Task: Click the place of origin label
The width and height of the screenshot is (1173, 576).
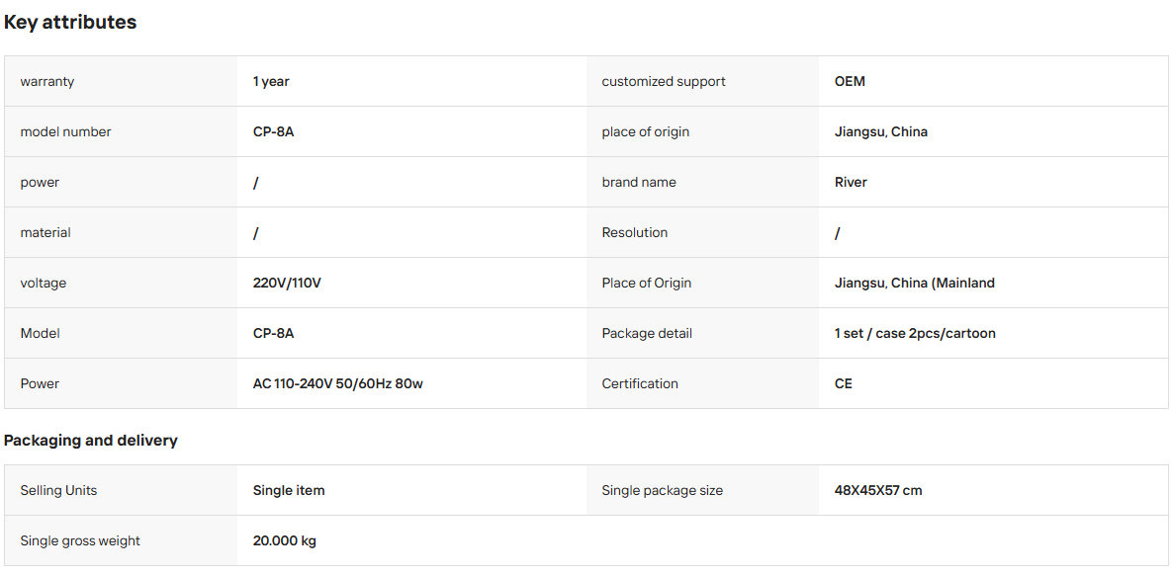Action: (x=646, y=131)
